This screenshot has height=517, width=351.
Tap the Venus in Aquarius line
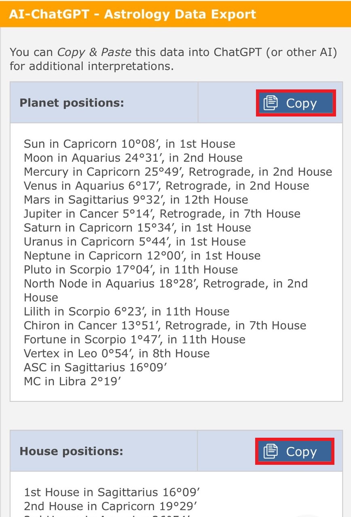click(x=166, y=186)
